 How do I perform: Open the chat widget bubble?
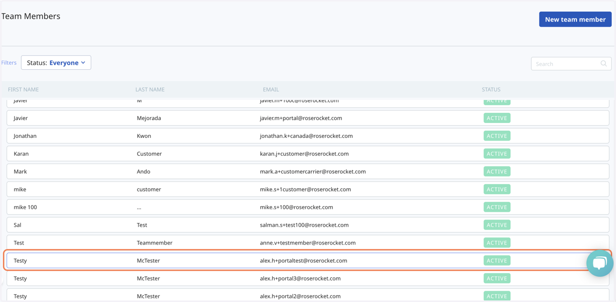click(600, 263)
